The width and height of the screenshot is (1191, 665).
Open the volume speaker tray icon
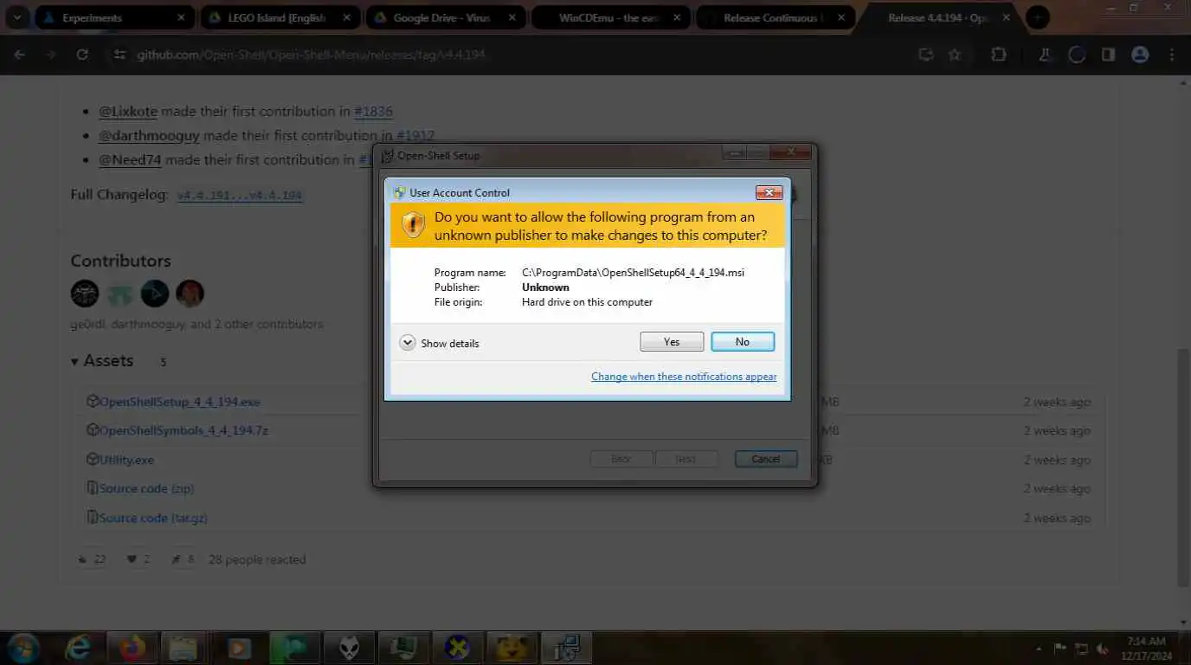1104,649
